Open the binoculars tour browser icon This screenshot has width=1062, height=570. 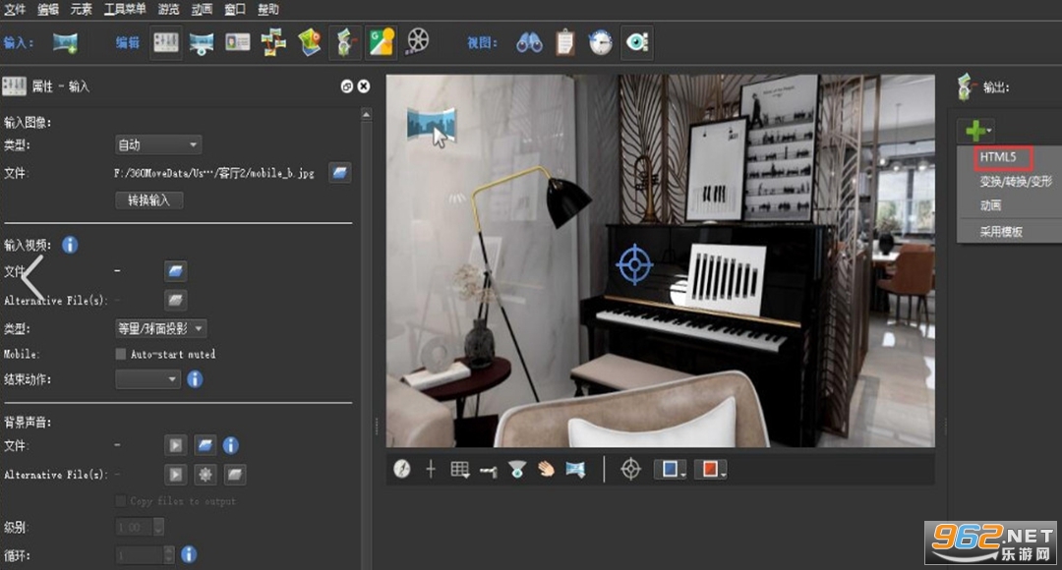pos(529,42)
